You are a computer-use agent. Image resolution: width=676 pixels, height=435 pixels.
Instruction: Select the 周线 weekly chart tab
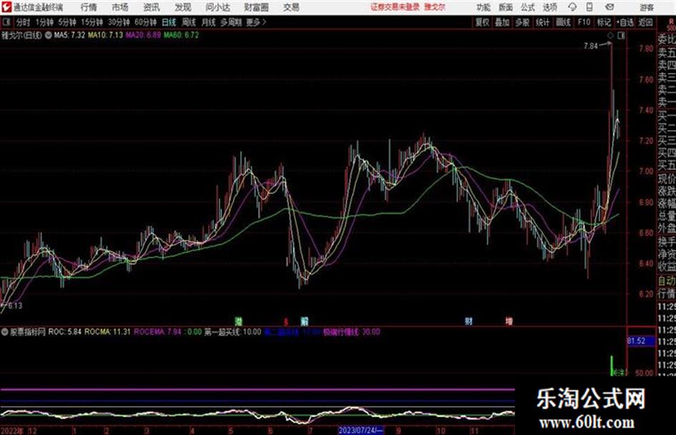188,22
